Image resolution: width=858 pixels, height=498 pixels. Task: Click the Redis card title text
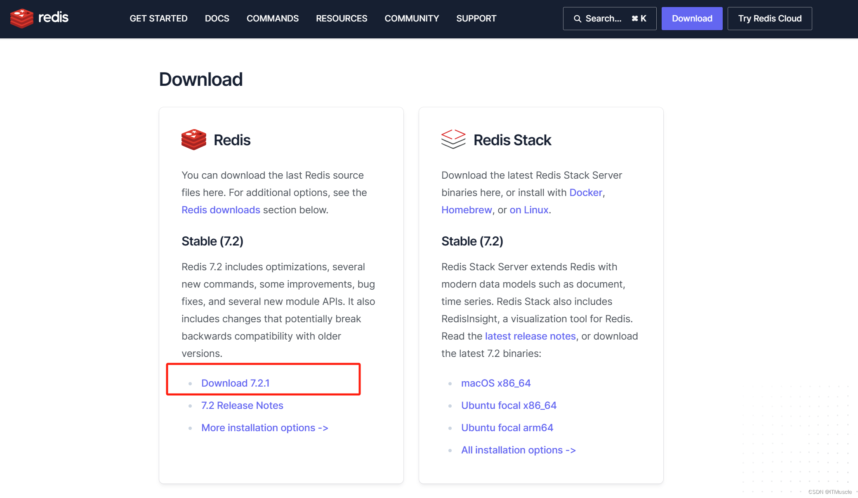[x=232, y=140]
